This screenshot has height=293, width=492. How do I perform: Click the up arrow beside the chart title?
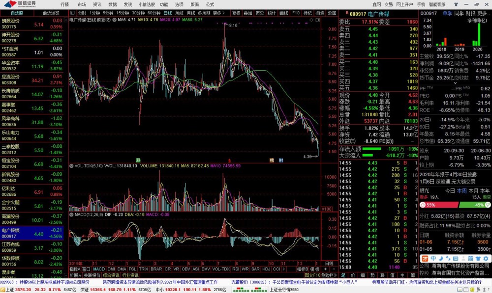(66, 20)
